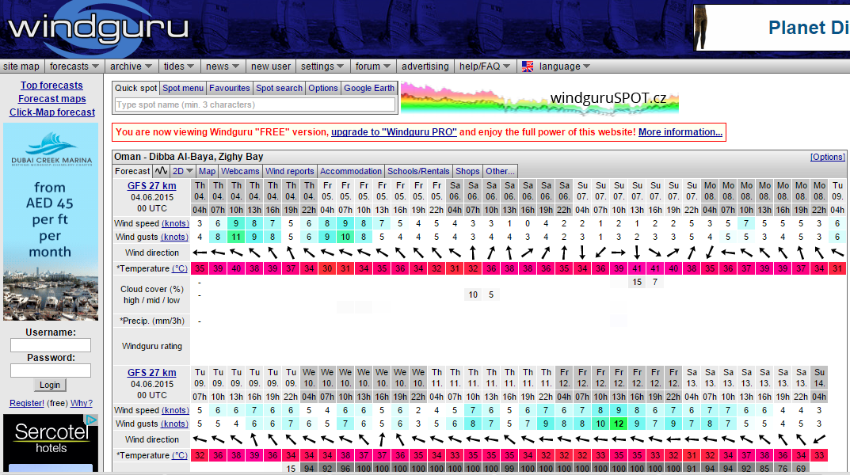Switch to the Spot search tab

[279, 89]
